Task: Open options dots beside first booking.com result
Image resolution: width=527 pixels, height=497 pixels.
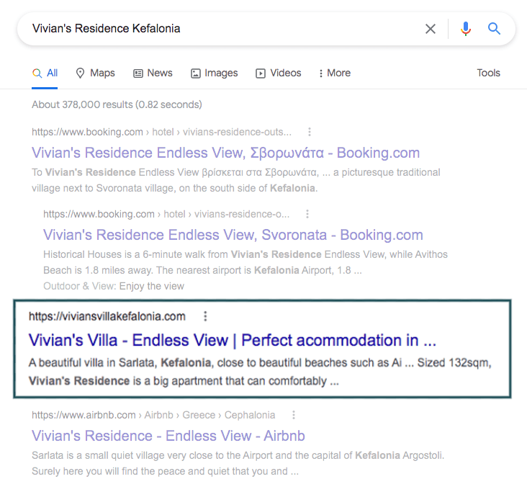Action: pos(310,132)
